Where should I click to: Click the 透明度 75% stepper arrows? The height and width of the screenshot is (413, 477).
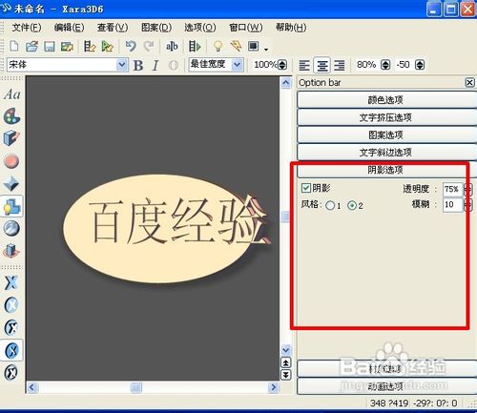(467, 190)
